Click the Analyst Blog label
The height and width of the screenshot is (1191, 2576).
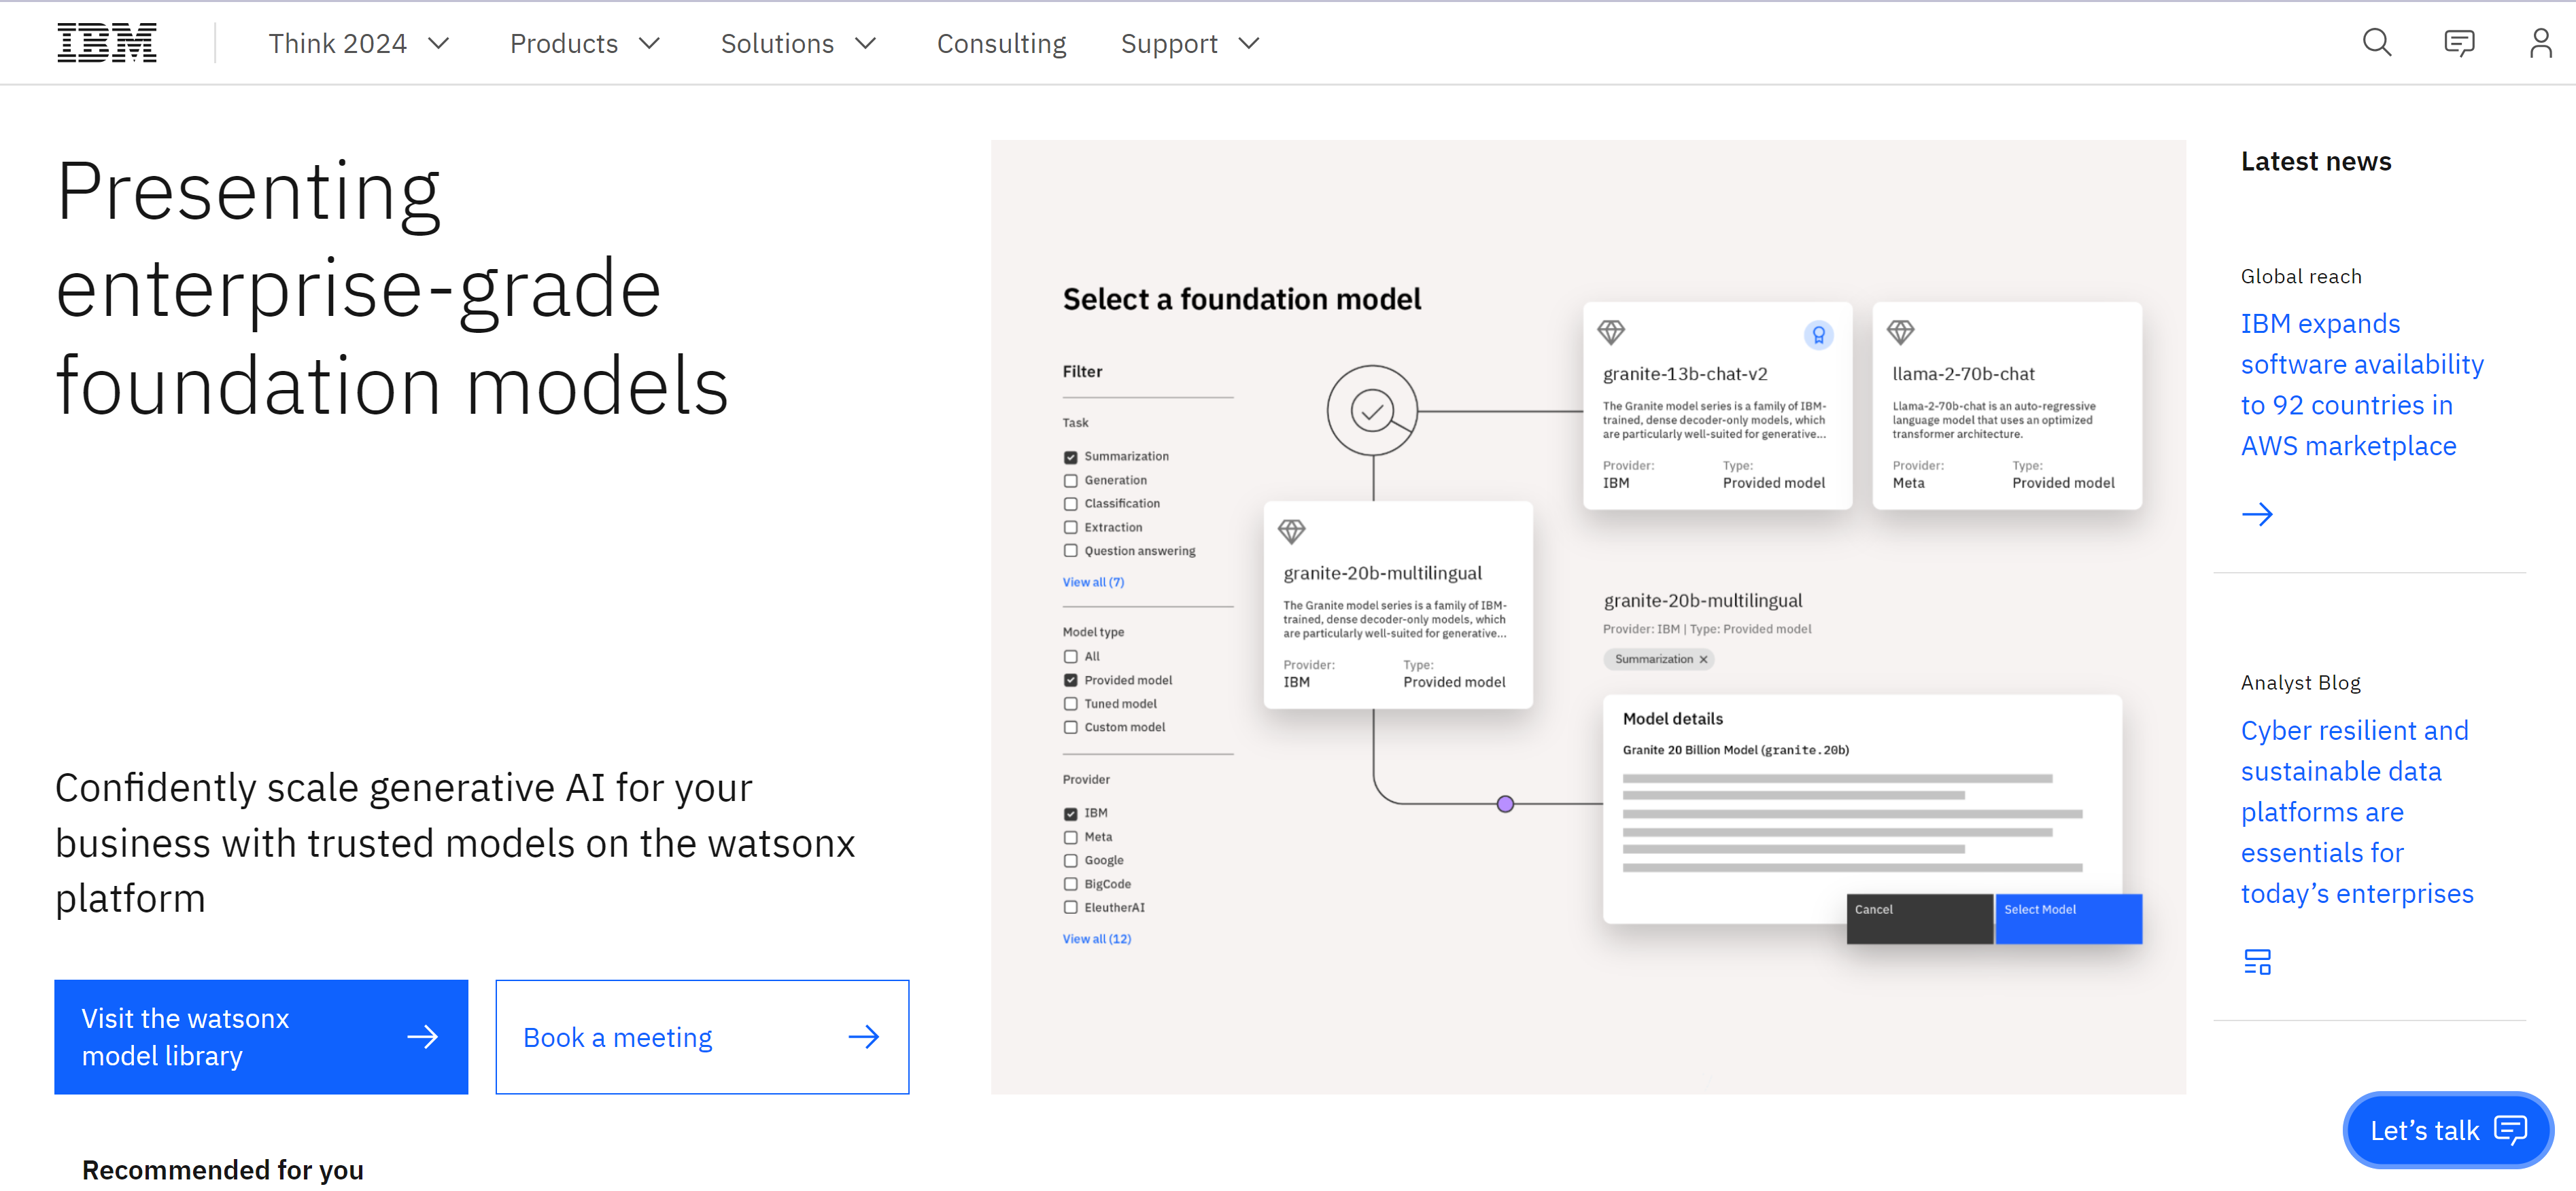coord(2300,682)
